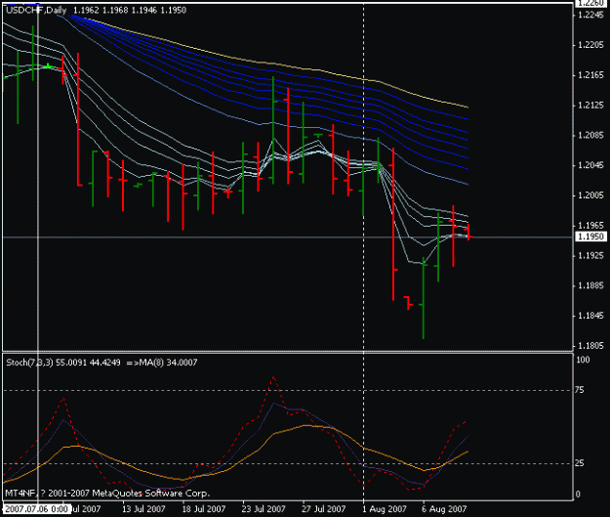This screenshot has width=610, height=517.
Task: Select the 100 level on stochastic scale
Action: [583, 360]
